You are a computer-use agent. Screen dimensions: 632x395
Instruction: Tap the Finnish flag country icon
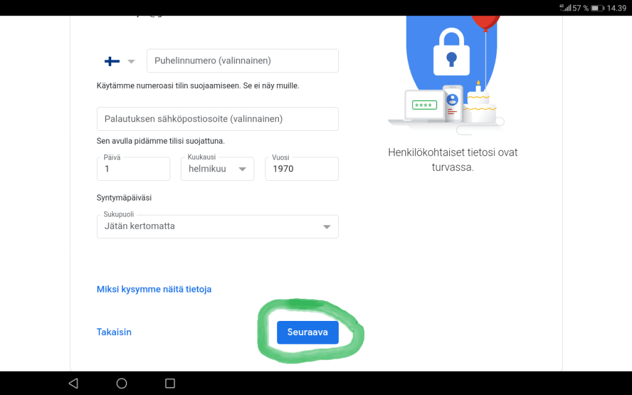[x=112, y=61]
